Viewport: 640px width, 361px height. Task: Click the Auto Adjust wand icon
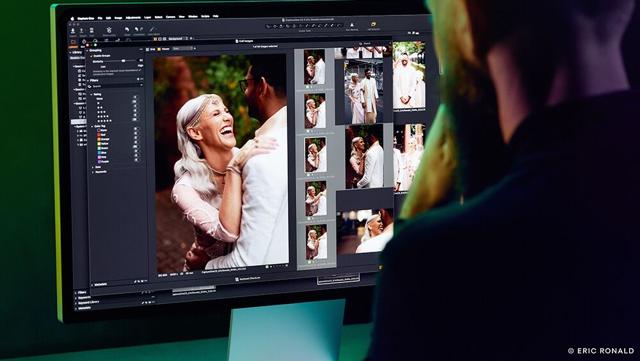(x=152, y=29)
